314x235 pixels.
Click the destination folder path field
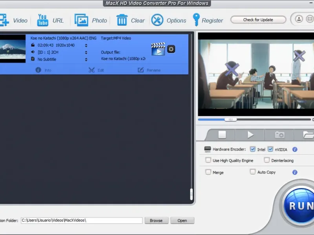[82, 221]
